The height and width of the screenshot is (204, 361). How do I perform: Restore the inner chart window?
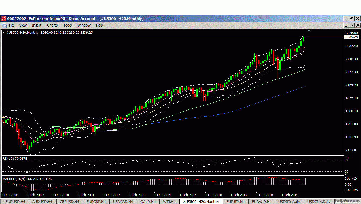tap(351, 25)
